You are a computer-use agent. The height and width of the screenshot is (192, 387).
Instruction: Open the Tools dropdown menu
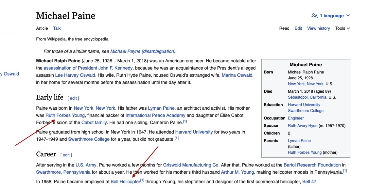[343, 28]
